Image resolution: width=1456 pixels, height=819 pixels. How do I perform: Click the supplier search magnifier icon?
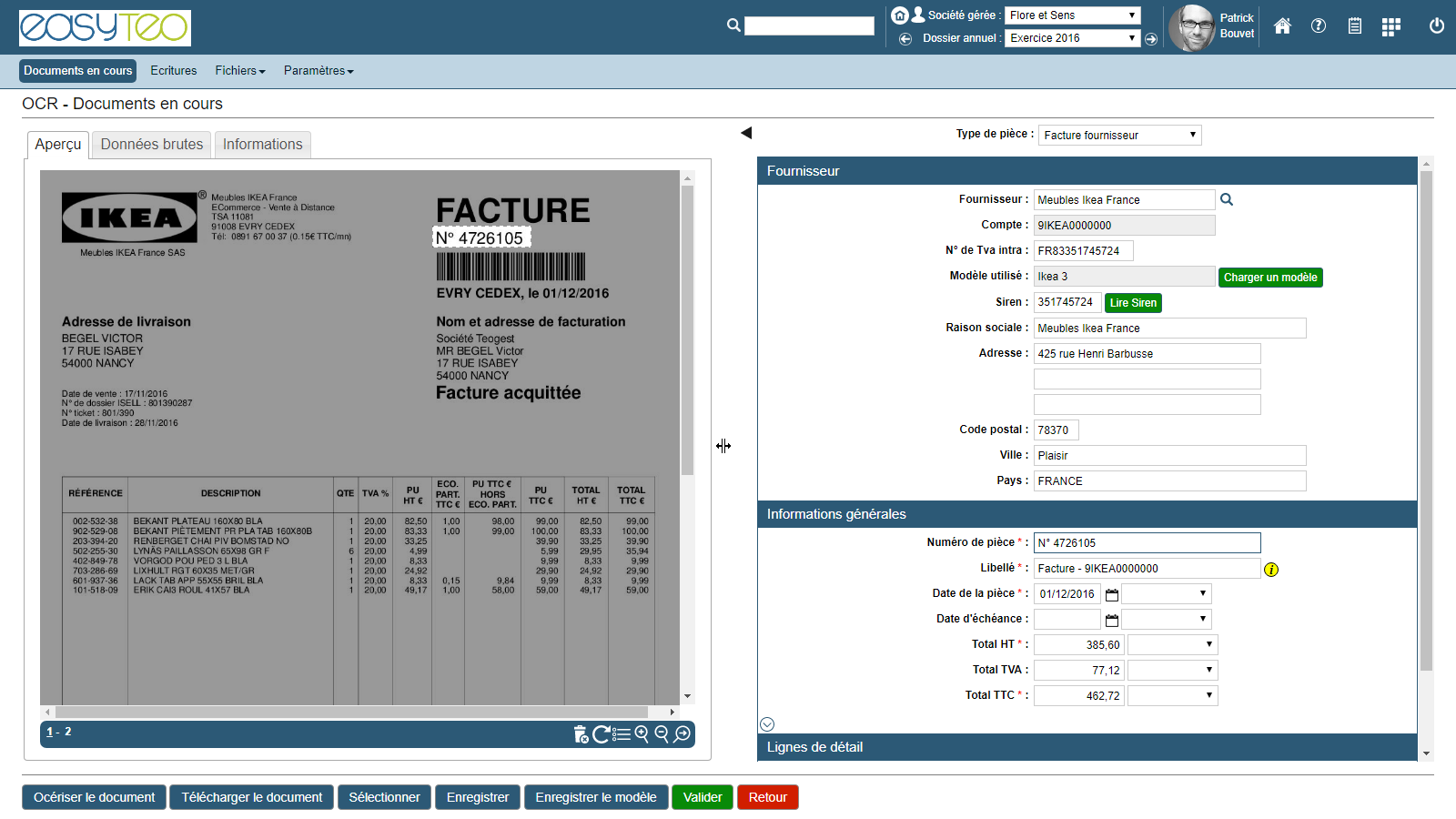click(x=1227, y=199)
